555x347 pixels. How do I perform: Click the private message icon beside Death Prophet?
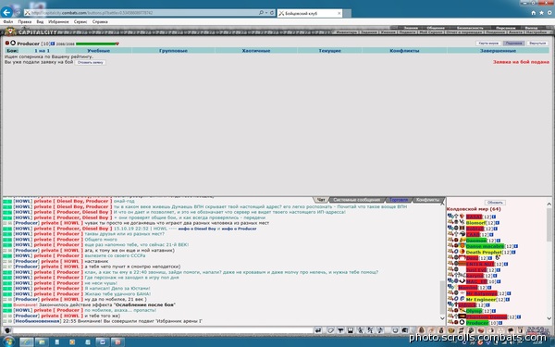450,252
